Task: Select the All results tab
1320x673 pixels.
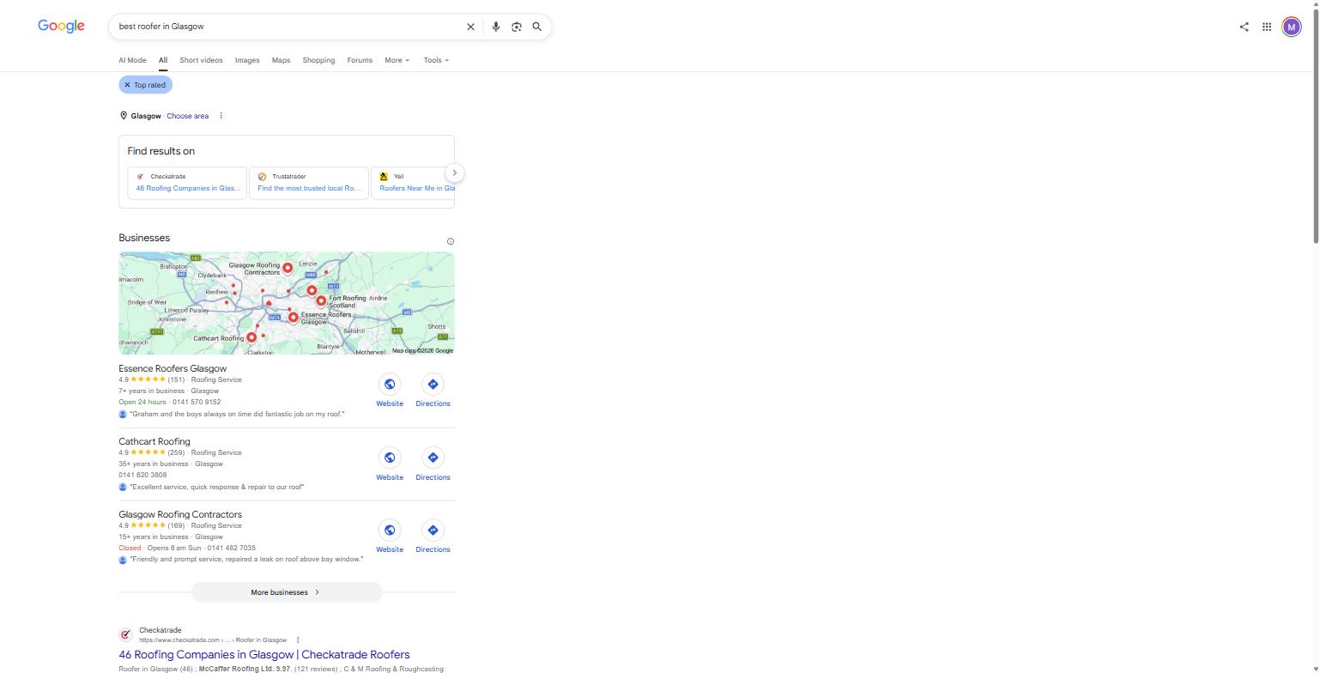Action: (x=162, y=60)
